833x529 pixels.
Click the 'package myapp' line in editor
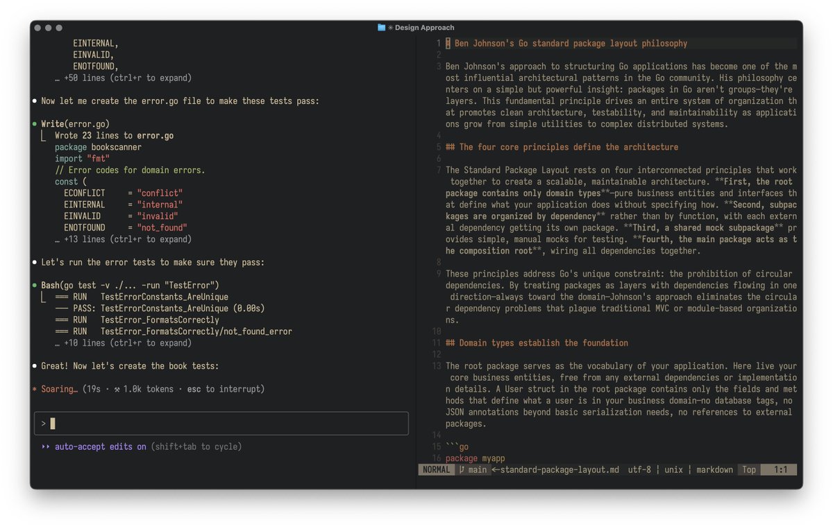point(475,458)
